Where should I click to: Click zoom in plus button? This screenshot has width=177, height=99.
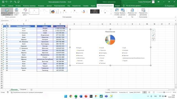click(x=171, y=92)
